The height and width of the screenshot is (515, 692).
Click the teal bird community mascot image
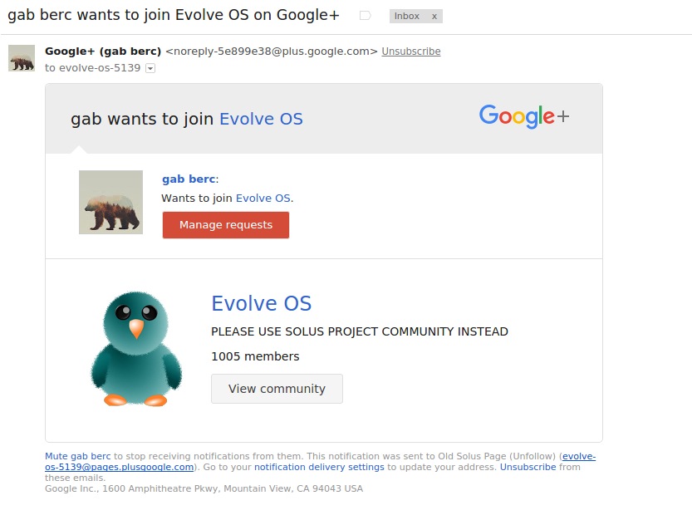(x=136, y=349)
